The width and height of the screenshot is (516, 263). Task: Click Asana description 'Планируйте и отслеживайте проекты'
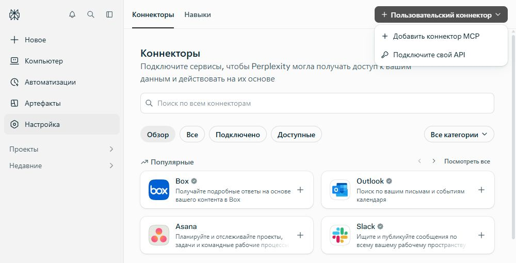232,241
